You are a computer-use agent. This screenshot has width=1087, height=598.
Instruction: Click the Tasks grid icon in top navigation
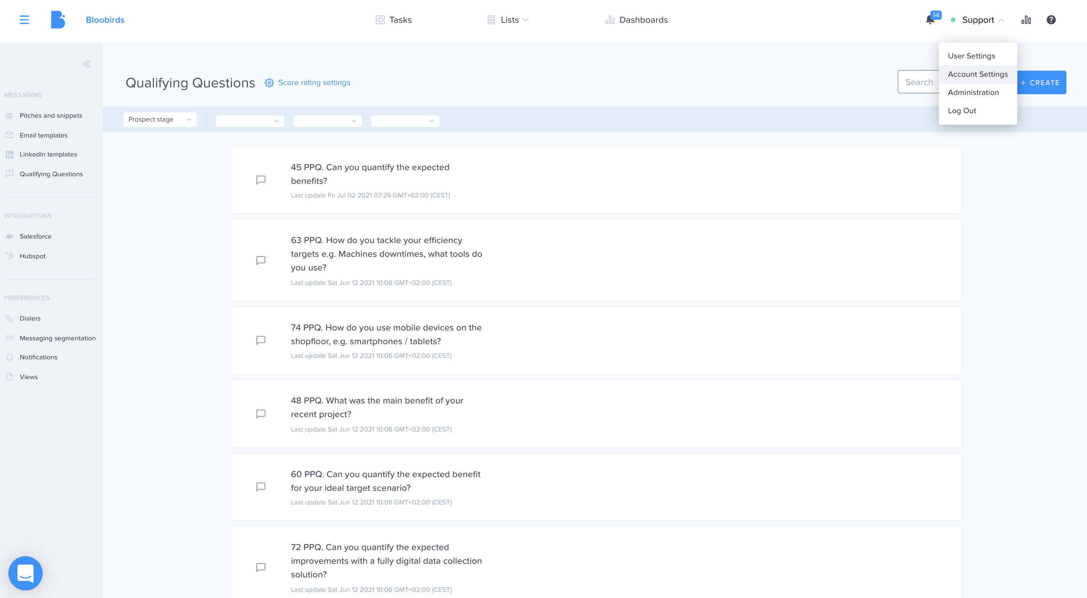(x=380, y=20)
